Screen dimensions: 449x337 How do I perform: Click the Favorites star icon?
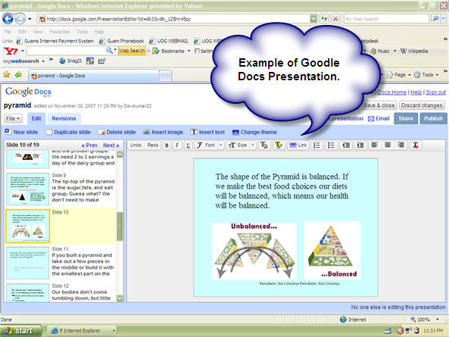[x=7, y=75]
